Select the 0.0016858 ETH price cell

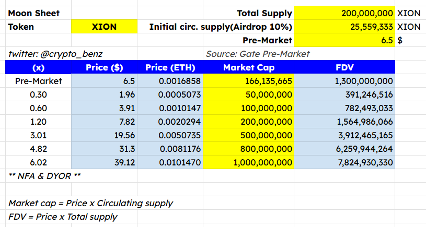[x=170, y=81]
